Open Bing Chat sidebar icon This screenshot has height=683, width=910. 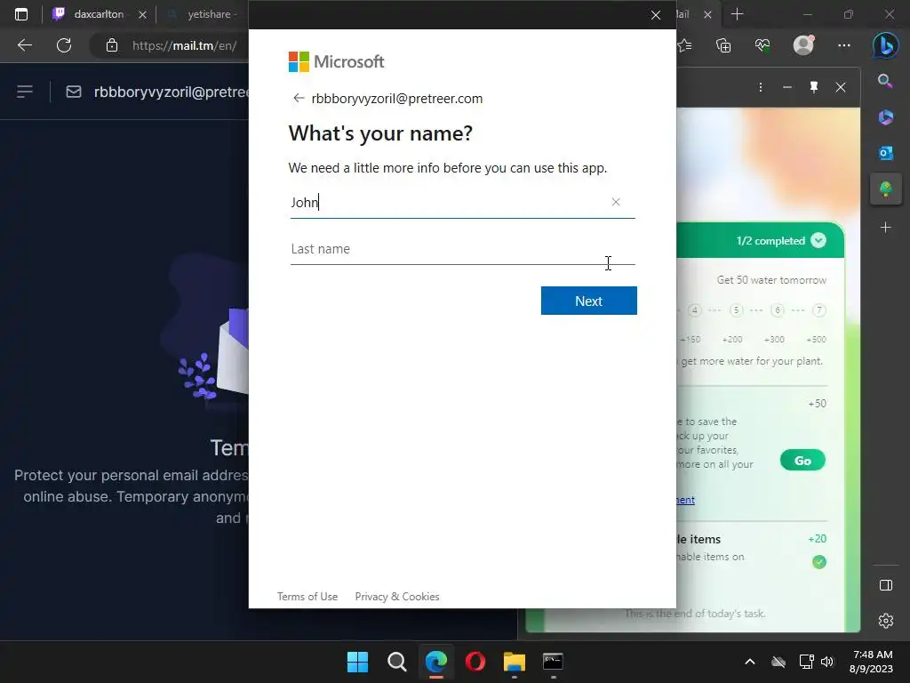click(885, 45)
